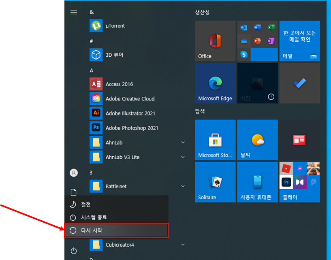The height and width of the screenshot is (260, 331).
Task: Open Excel in the Office tile group
Action: click(x=271, y=28)
